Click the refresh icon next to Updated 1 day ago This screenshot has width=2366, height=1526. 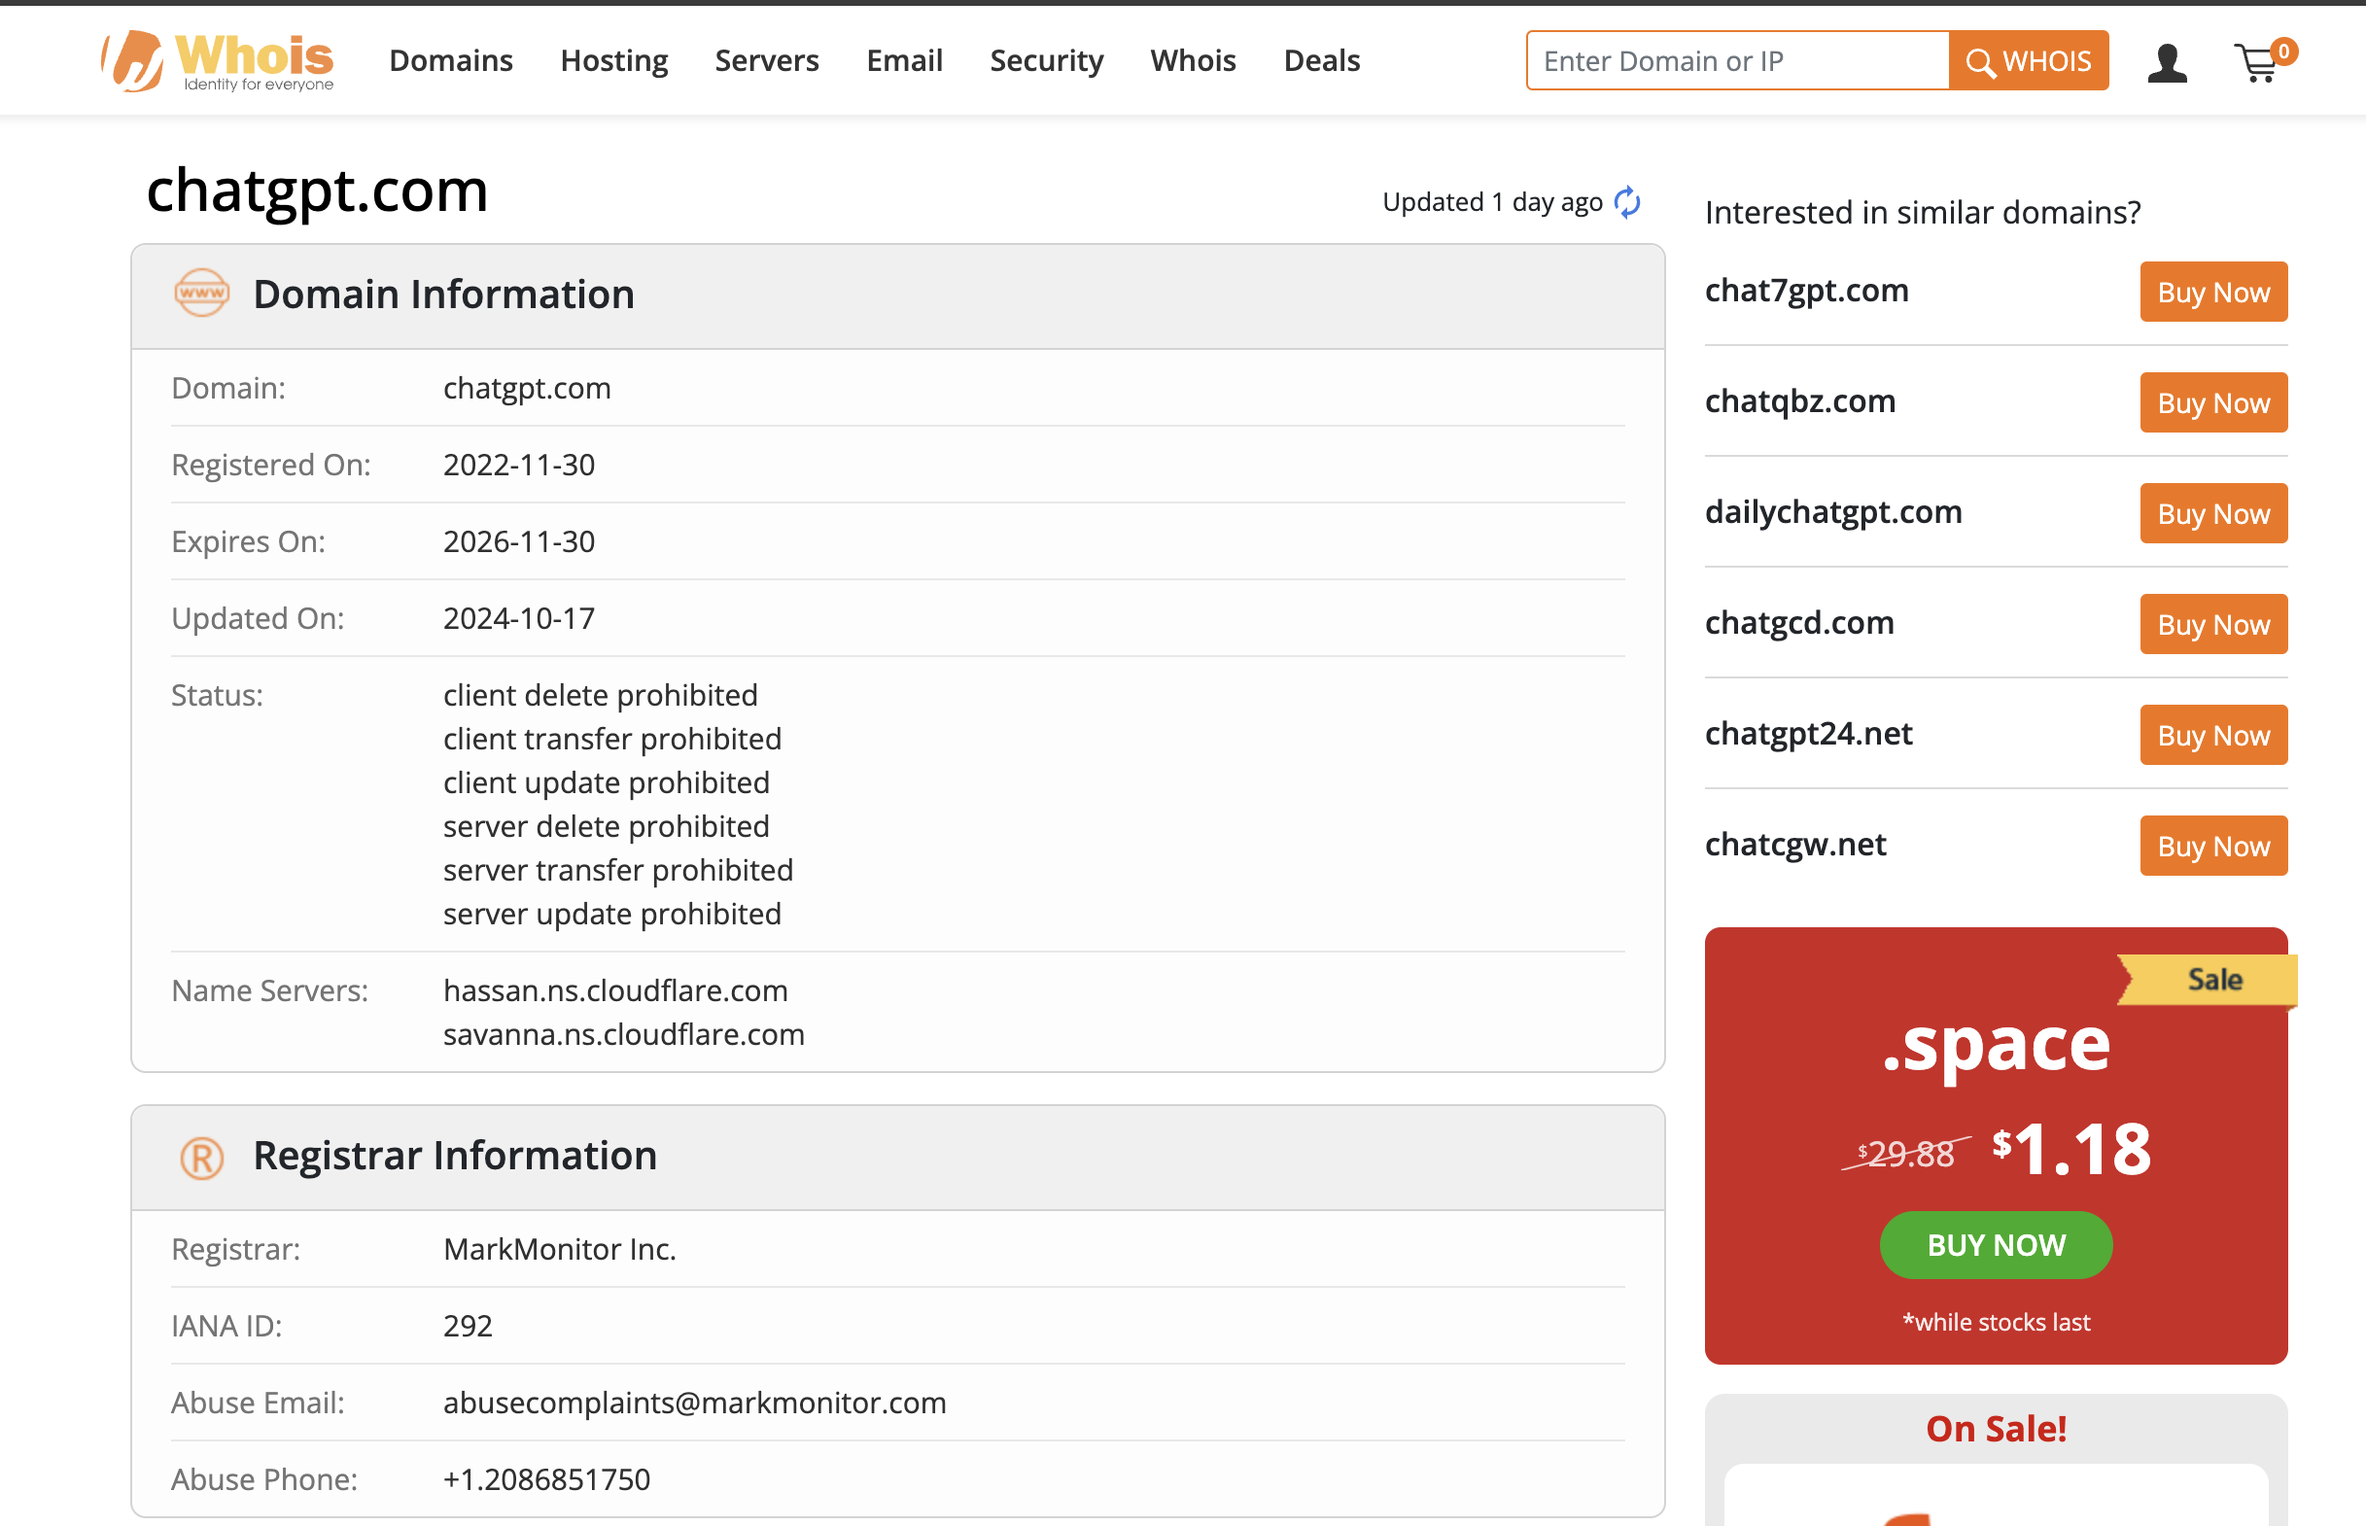(1627, 202)
